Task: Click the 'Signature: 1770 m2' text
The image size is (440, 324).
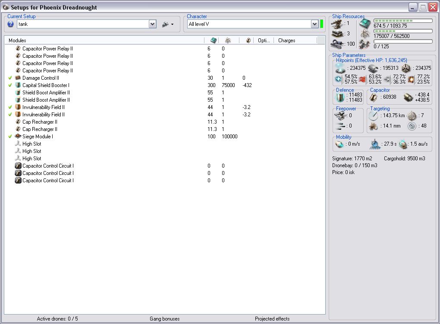Action: (x=352, y=159)
